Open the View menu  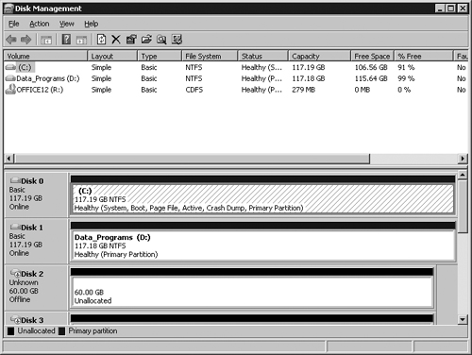click(x=67, y=24)
